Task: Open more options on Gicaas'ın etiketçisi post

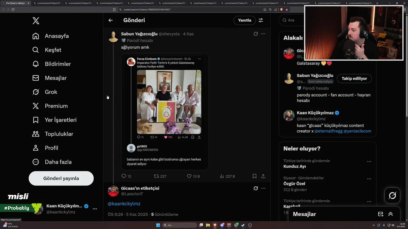Action: pos(263,188)
